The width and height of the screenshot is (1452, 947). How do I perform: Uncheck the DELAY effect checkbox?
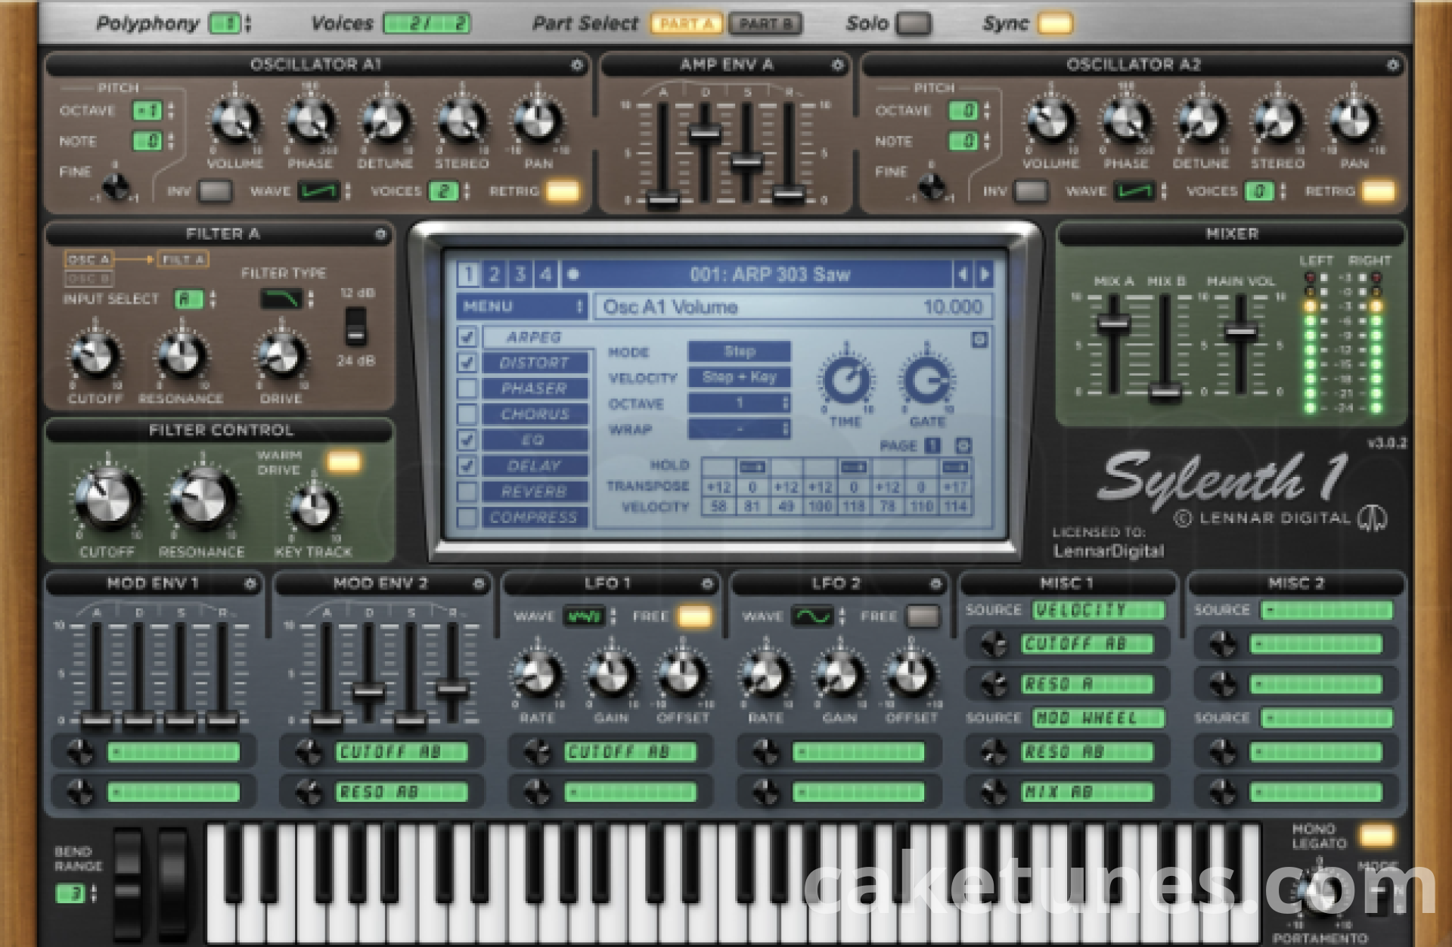(x=467, y=466)
